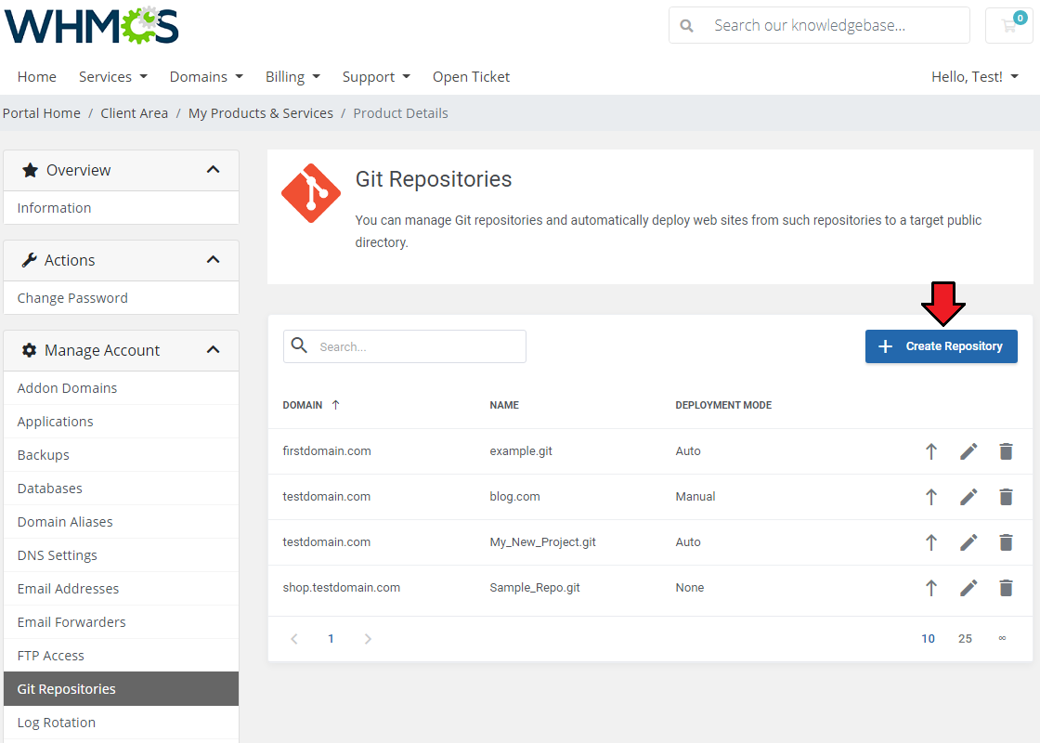
Task: Go to next page of repositories
Action: 368,639
